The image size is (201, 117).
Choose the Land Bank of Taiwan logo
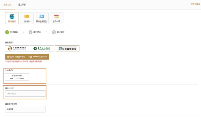pos(42,48)
